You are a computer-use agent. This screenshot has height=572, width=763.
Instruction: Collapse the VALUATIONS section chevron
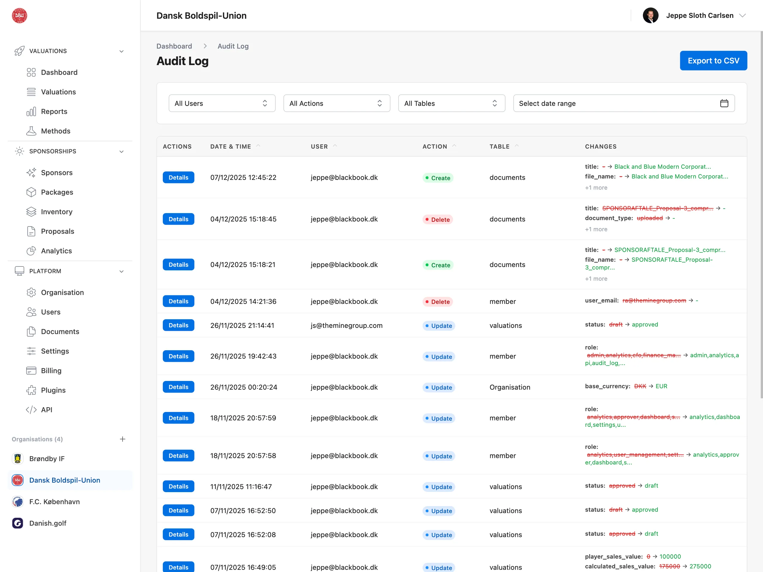pyautogui.click(x=121, y=51)
